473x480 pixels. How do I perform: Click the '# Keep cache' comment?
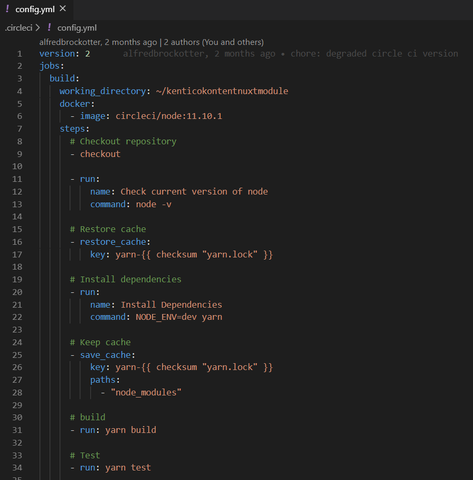point(100,342)
